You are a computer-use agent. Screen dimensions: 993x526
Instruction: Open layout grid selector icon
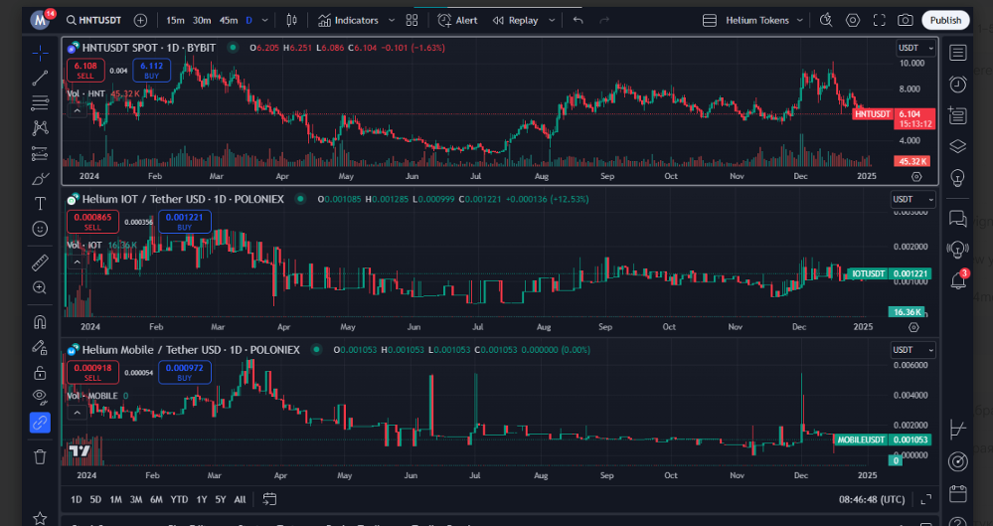(x=412, y=20)
